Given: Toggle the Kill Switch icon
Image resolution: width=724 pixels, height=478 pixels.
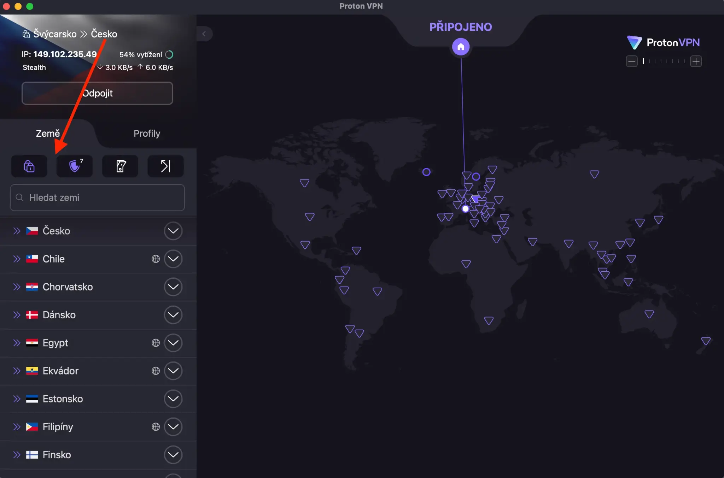Looking at the screenshot, I should point(120,166).
